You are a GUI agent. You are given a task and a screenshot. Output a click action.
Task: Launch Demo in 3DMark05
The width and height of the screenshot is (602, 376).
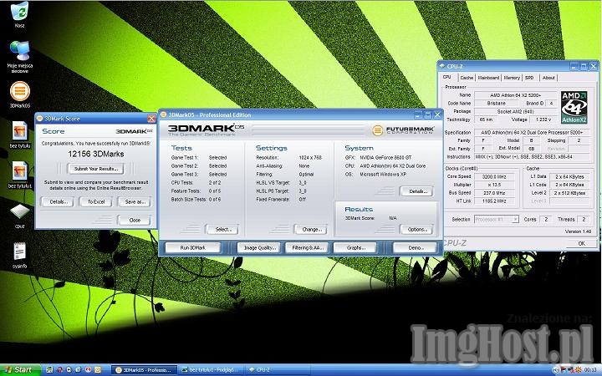(415, 248)
